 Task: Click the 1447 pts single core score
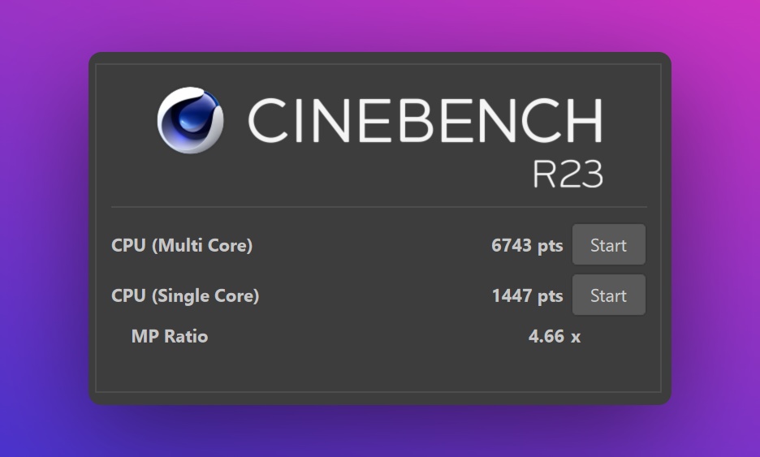pos(527,295)
